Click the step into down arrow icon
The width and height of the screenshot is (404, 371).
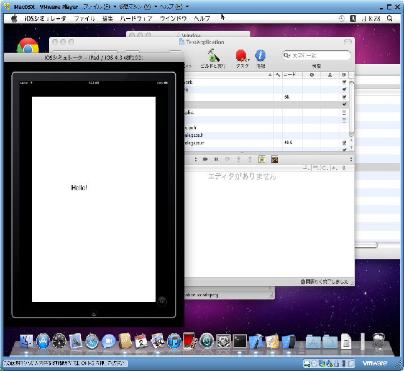pyautogui.click(x=238, y=159)
